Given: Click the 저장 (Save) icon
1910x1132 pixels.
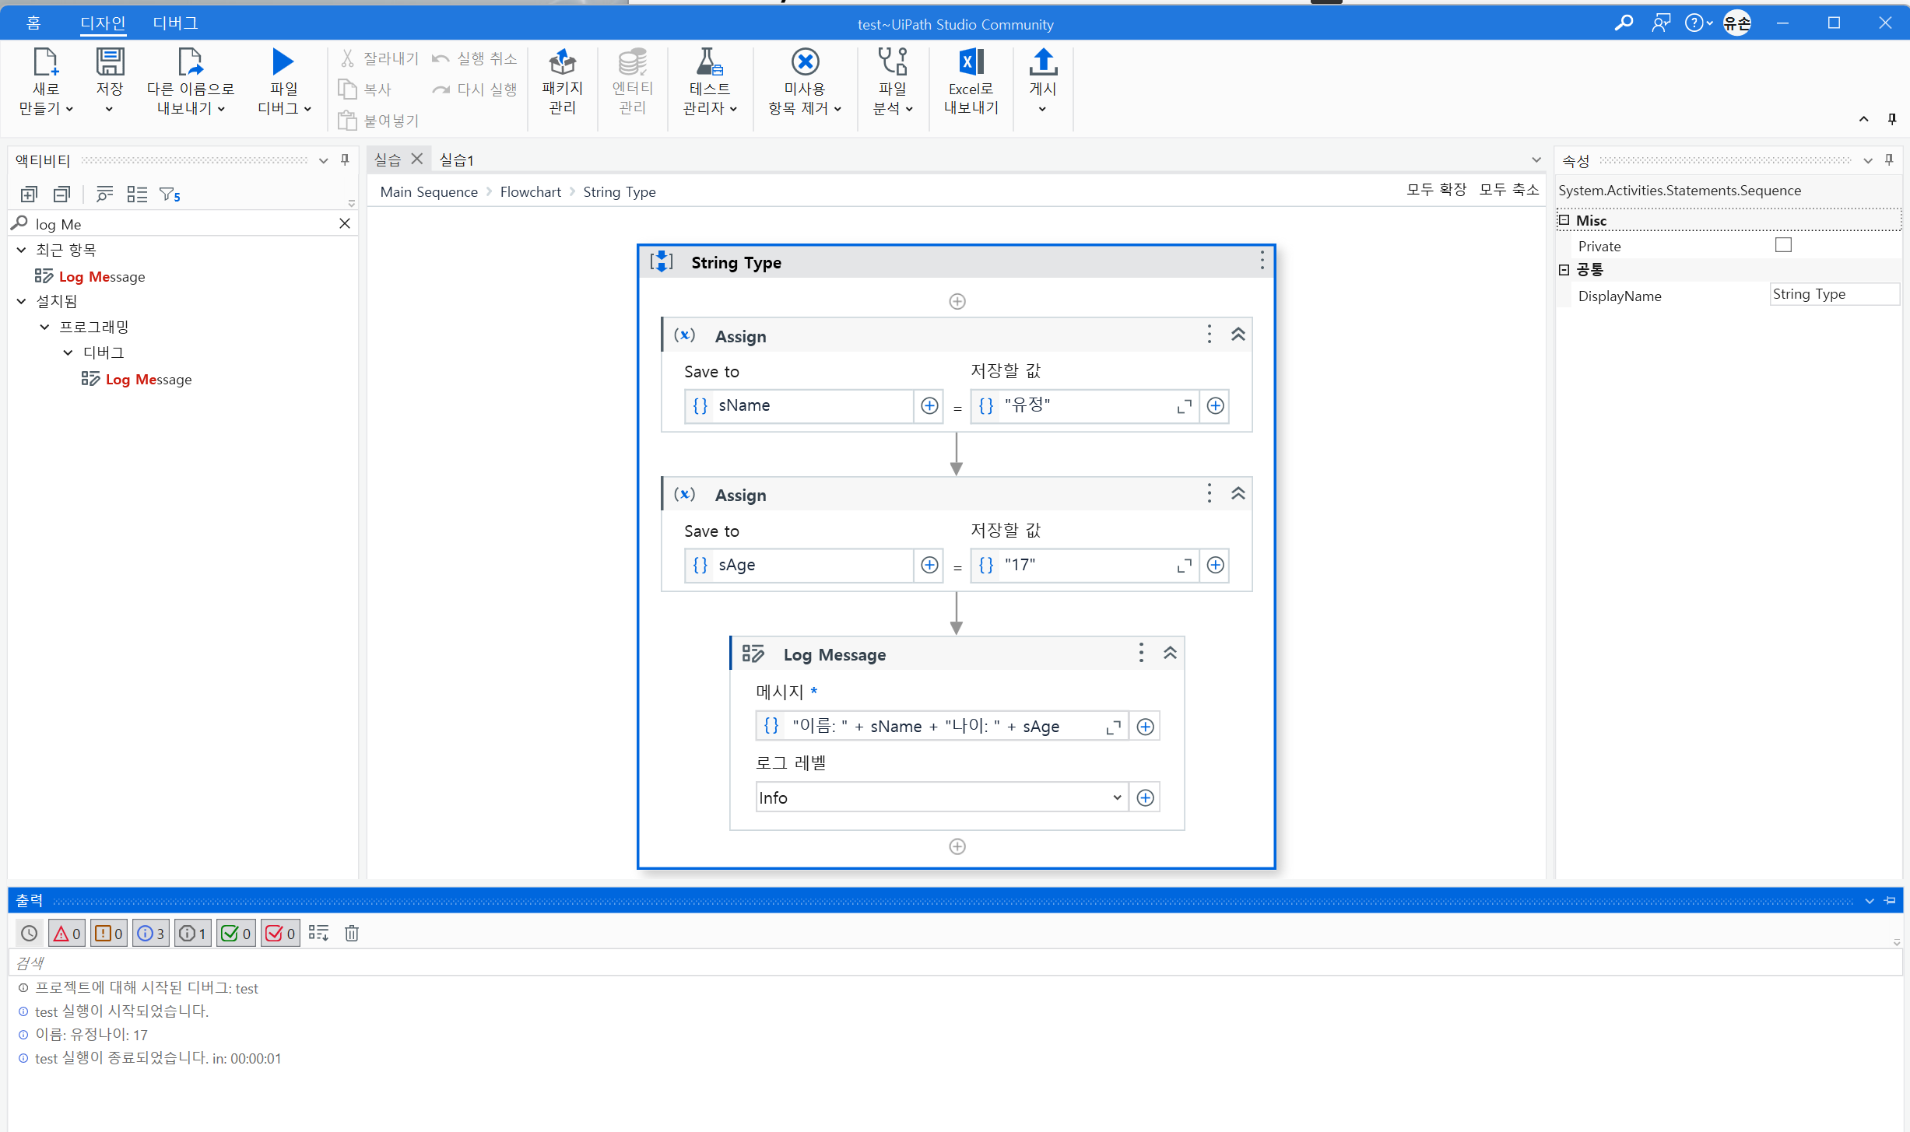Looking at the screenshot, I should click(x=110, y=62).
